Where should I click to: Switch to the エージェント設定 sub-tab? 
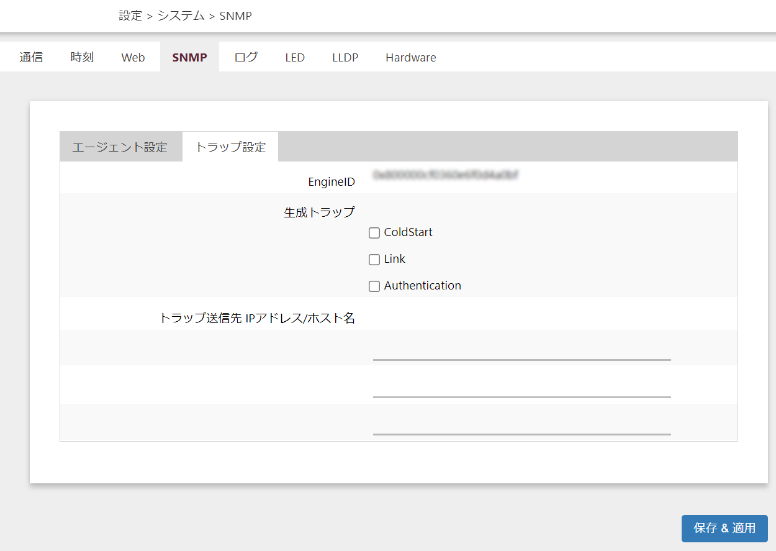coord(120,147)
